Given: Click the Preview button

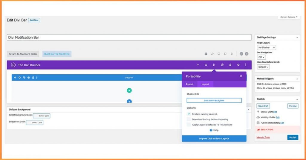Looking at the screenshot, I should pos(293,106).
